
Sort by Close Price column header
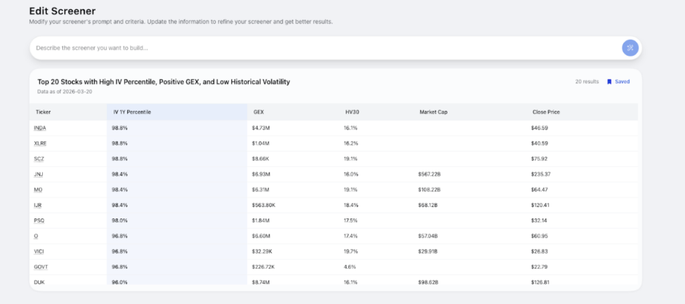tap(546, 112)
